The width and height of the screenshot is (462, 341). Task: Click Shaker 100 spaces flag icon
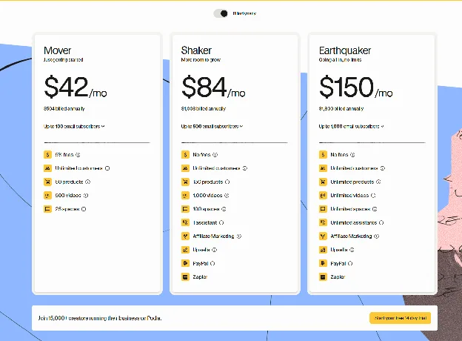coord(185,209)
